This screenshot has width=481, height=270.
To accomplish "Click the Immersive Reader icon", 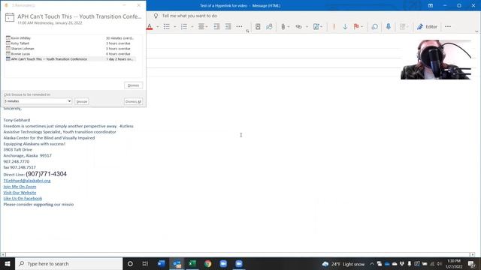I will pyautogui.click(x=374, y=27).
